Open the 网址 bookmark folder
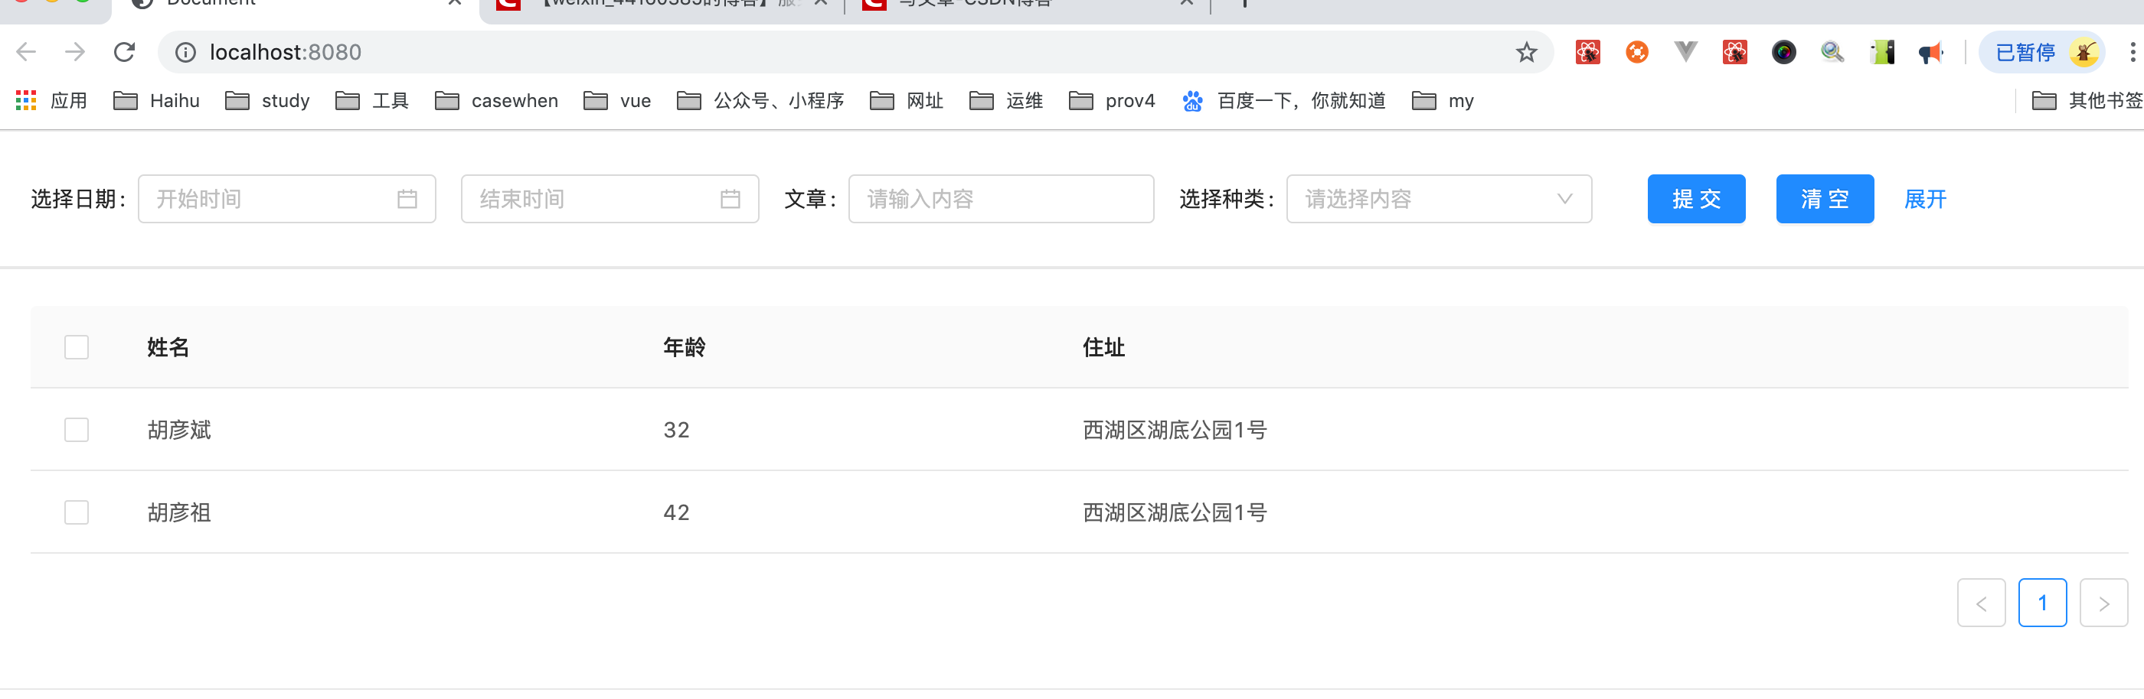Image resolution: width=2144 pixels, height=699 pixels. point(907,101)
